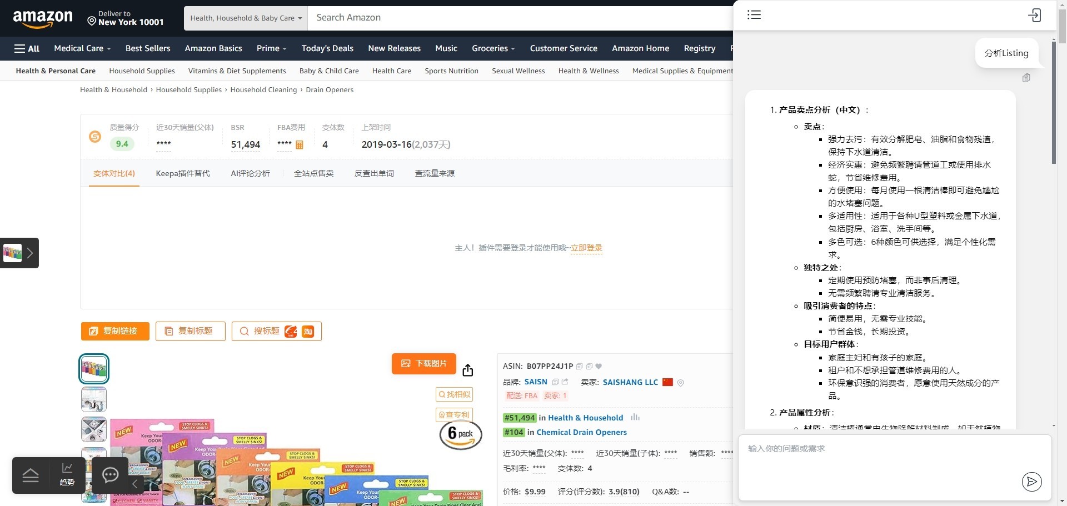The height and width of the screenshot is (506, 1067).
Task: Open the chat bubble floating icon
Action: coord(110,475)
